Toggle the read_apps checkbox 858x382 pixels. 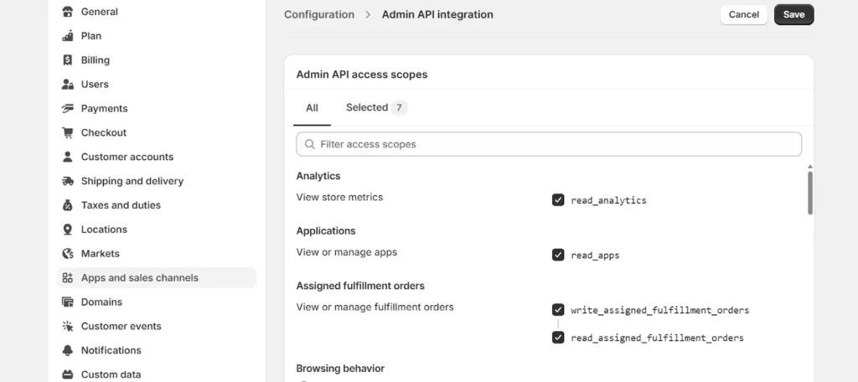click(x=558, y=255)
